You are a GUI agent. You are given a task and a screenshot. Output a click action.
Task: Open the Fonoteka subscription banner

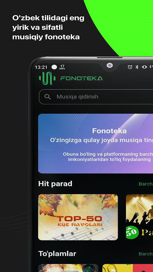click(96, 143)
